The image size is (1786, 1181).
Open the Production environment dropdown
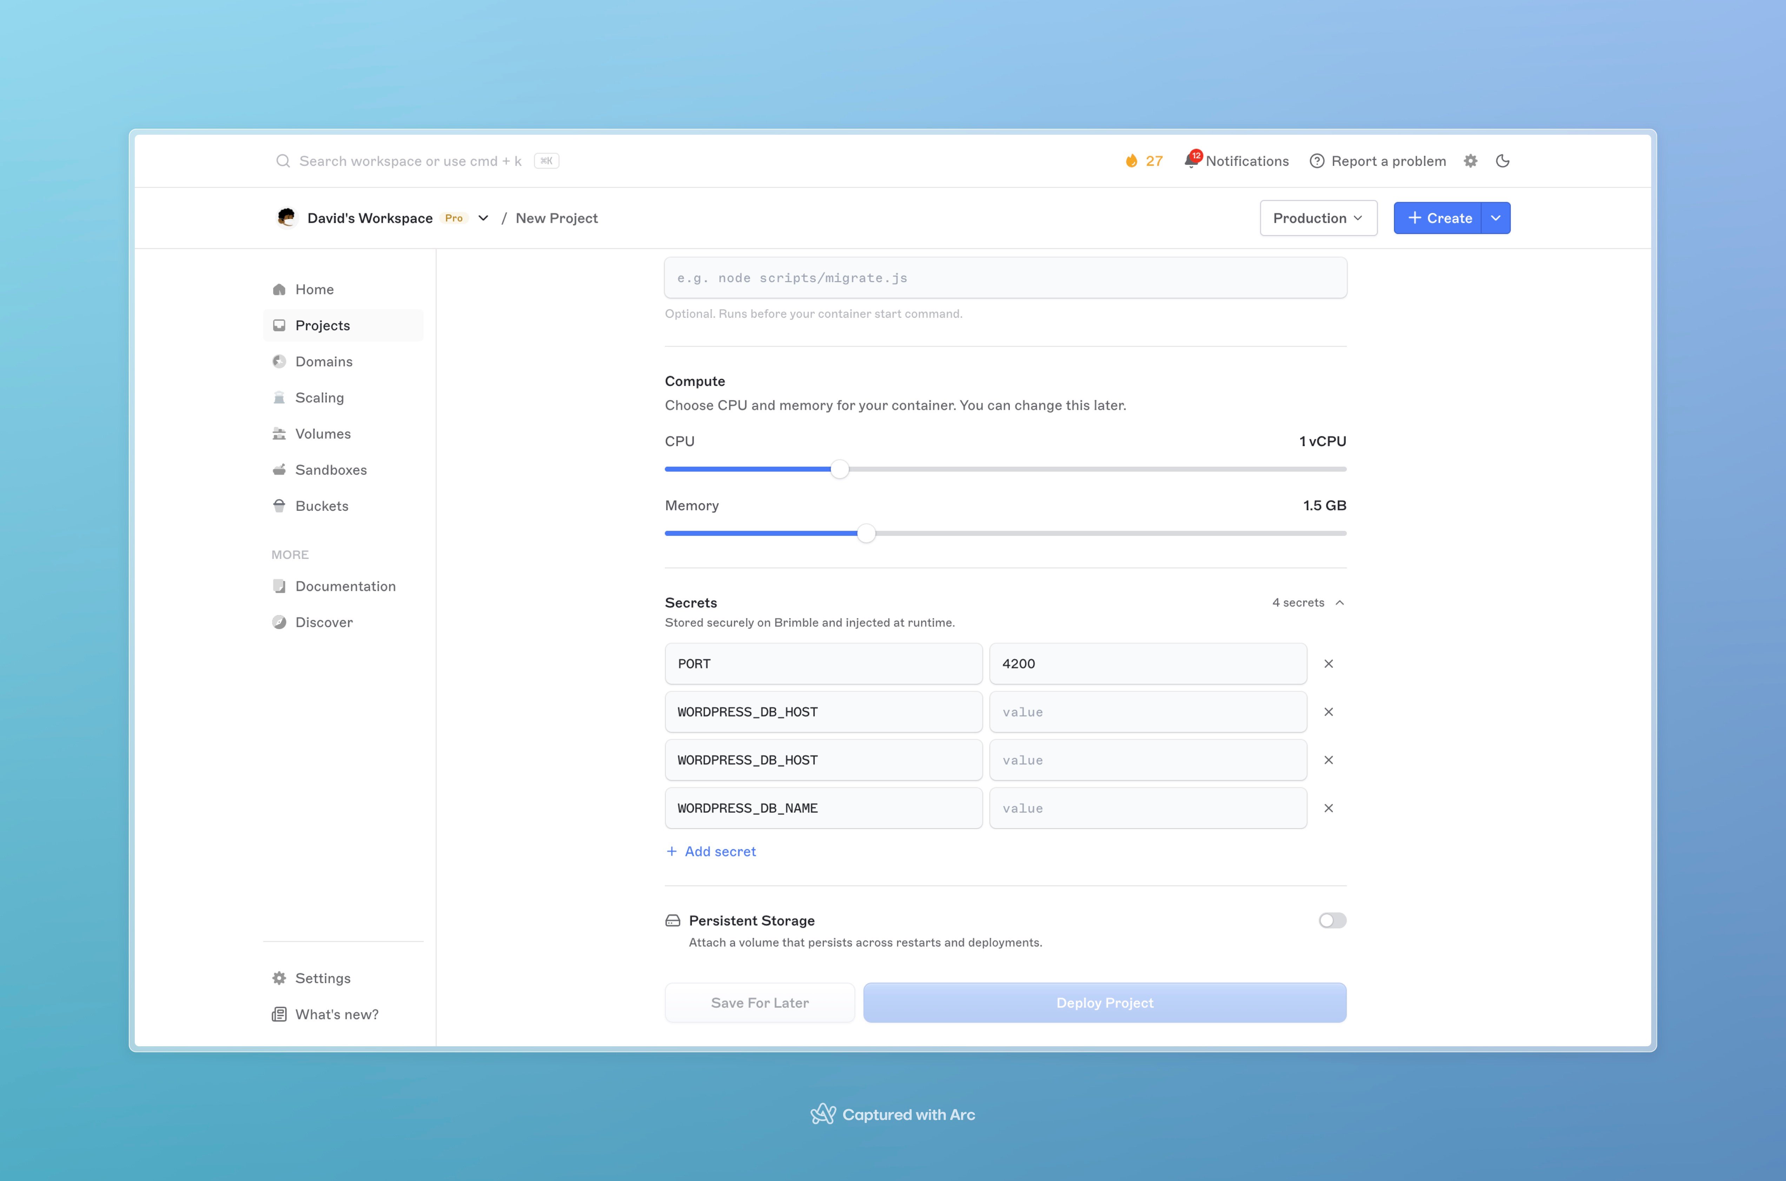tap(1318, 218)
